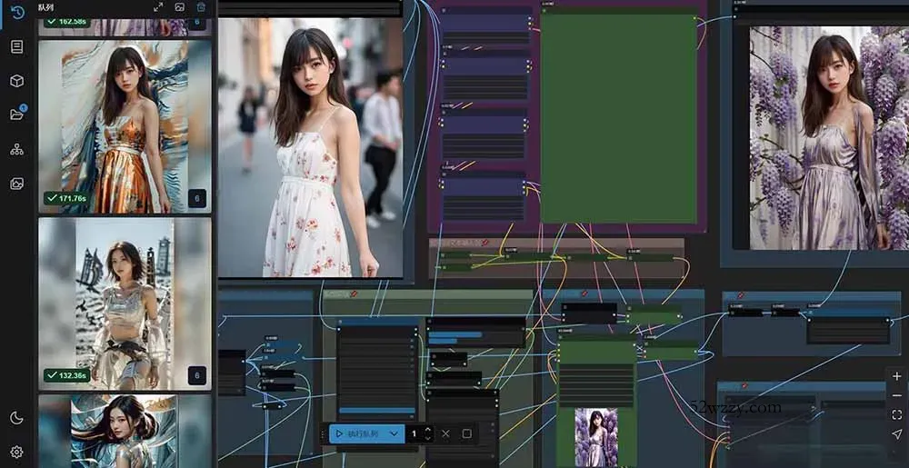Open the model library cube icon

click(16, 81)
